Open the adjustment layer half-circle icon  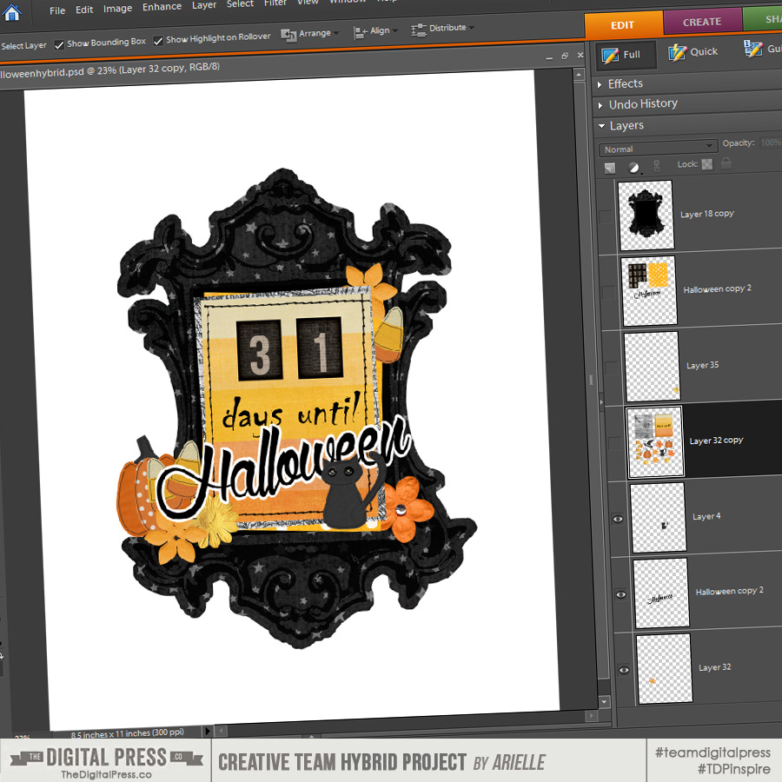tap(633, 166)
